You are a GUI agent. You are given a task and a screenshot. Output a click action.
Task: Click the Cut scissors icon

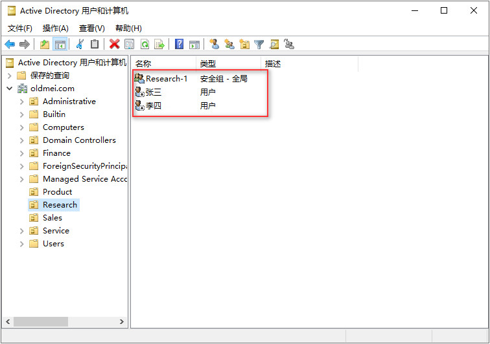tap(80, 44)
